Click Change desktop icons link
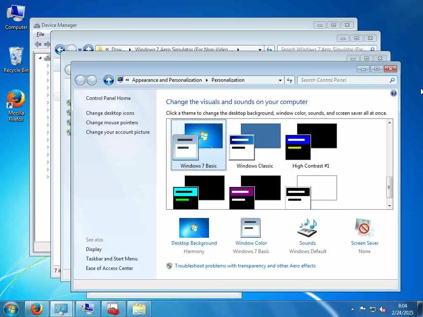Image resolution: width=423 pixels, height=317 pixels. coord(110,113)
